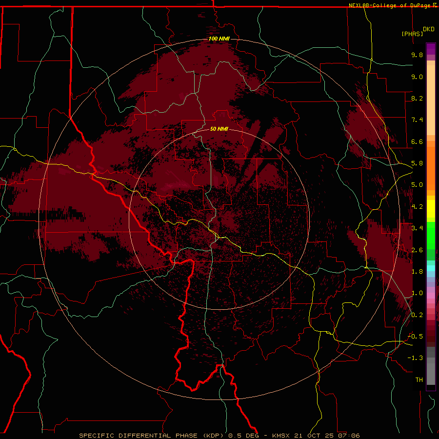Click the 7.4 scale value
This screenshot has height=439, width=439.
pyautogui.click(x=417, y=120)
